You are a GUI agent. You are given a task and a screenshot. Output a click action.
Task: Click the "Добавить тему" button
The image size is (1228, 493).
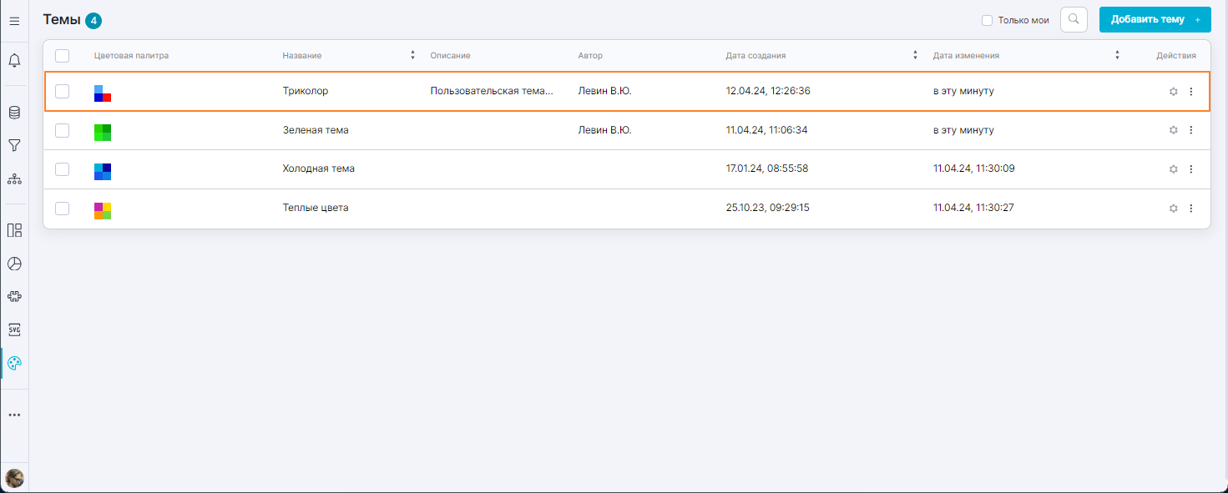click(1155, 20)
